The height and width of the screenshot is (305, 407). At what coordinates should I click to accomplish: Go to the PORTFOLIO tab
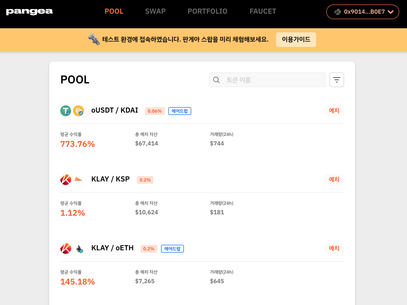[208, 11]
